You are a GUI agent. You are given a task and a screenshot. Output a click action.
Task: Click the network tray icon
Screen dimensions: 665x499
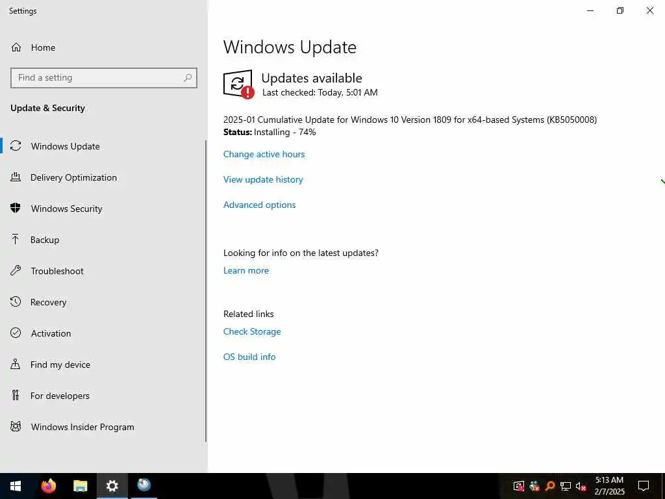(x=566, y=486)
